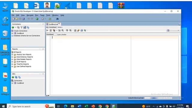The width and height of the screenshot is (192, 108).
Task: Switch to the History tab
Action: [x=60, y=27]
